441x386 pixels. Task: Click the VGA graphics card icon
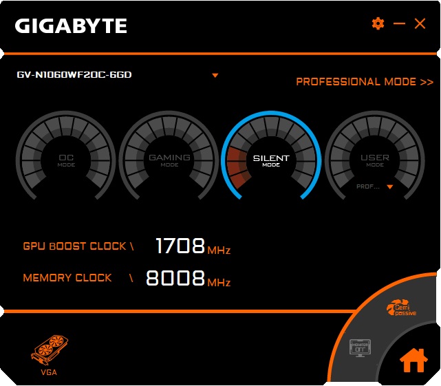pos(50,350)
